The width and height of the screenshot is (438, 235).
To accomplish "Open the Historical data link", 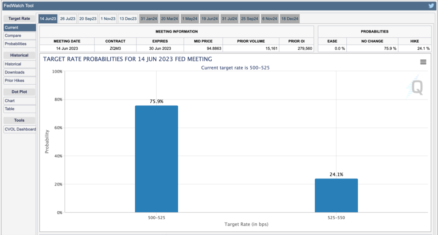I will [20, 64].
